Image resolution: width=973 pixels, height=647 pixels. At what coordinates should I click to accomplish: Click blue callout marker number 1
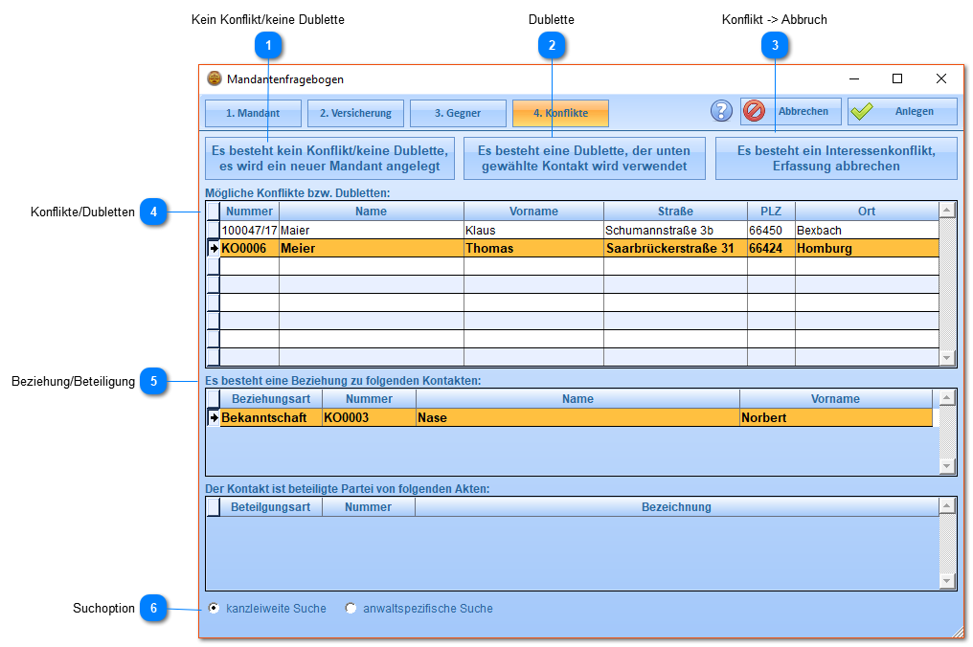269,44
